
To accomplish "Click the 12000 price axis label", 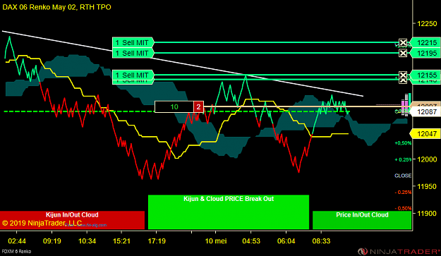I will [427, 159].
